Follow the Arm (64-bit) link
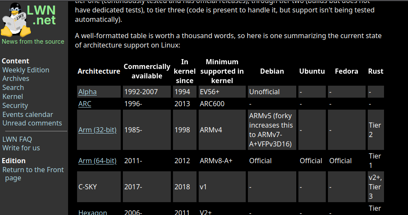The height and width of the screenshot is (215, 408). point(97,161)
